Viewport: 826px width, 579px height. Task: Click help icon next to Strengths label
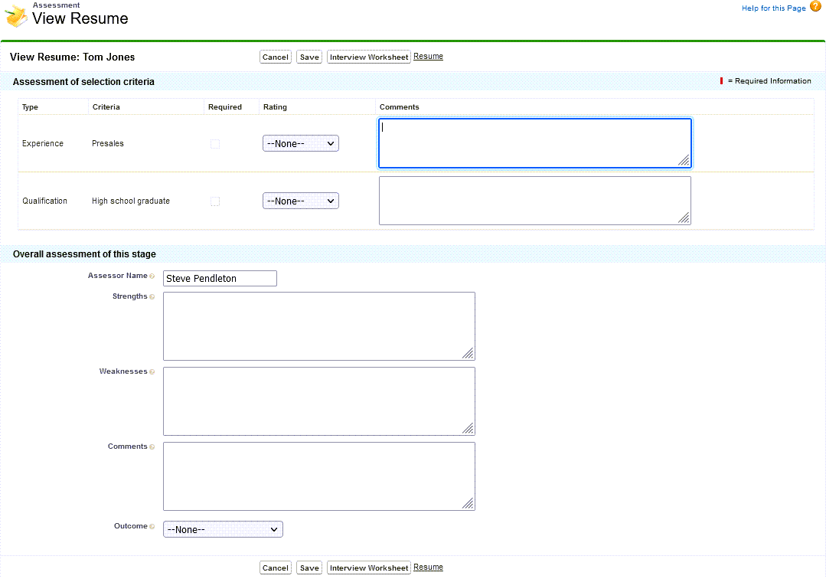pos(152,297)
